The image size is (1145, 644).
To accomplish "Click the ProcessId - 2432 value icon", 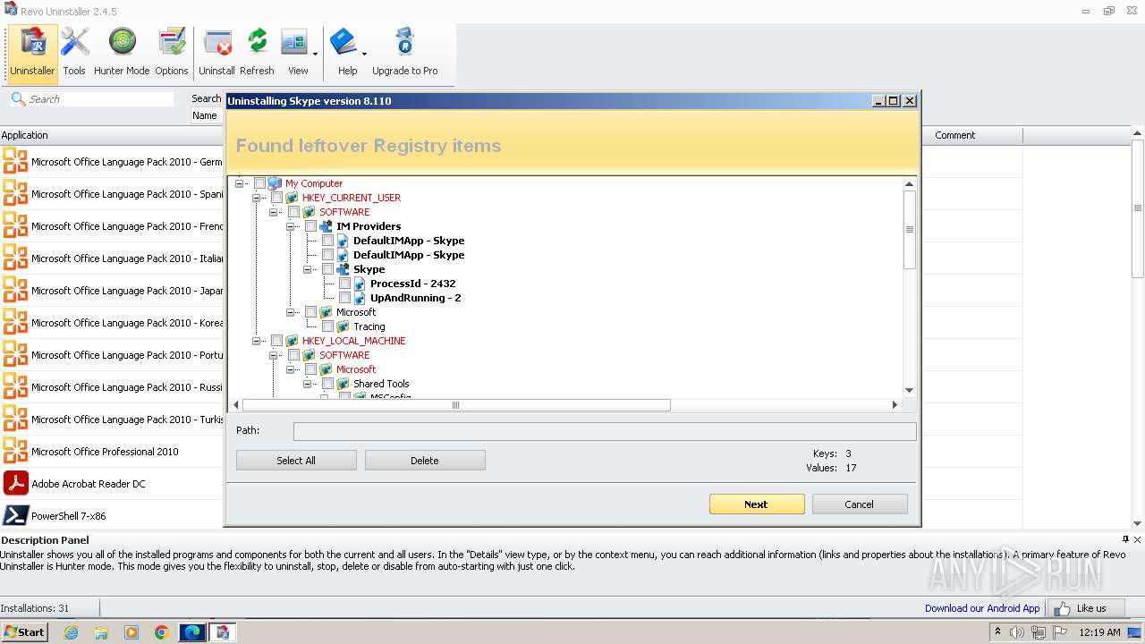I will click(360, 284).
